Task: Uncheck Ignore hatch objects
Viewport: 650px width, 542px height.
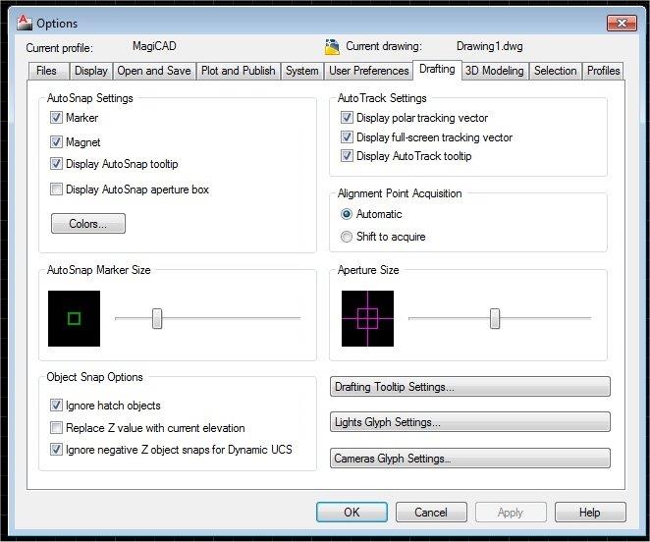Action: (56, 406)
